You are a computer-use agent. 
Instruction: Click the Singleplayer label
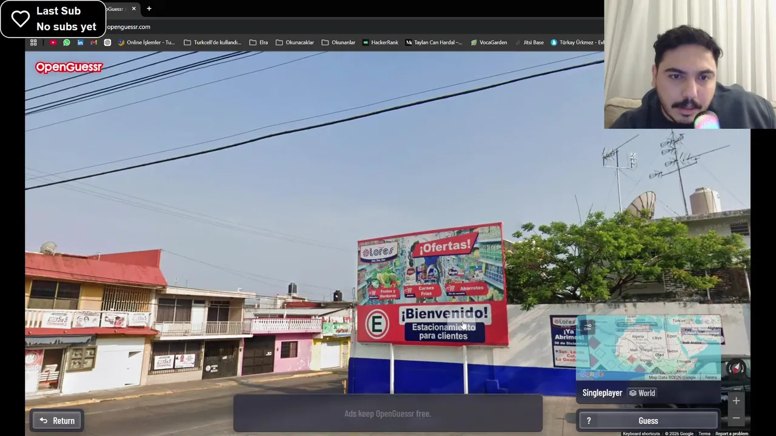[x=602, y=393]
